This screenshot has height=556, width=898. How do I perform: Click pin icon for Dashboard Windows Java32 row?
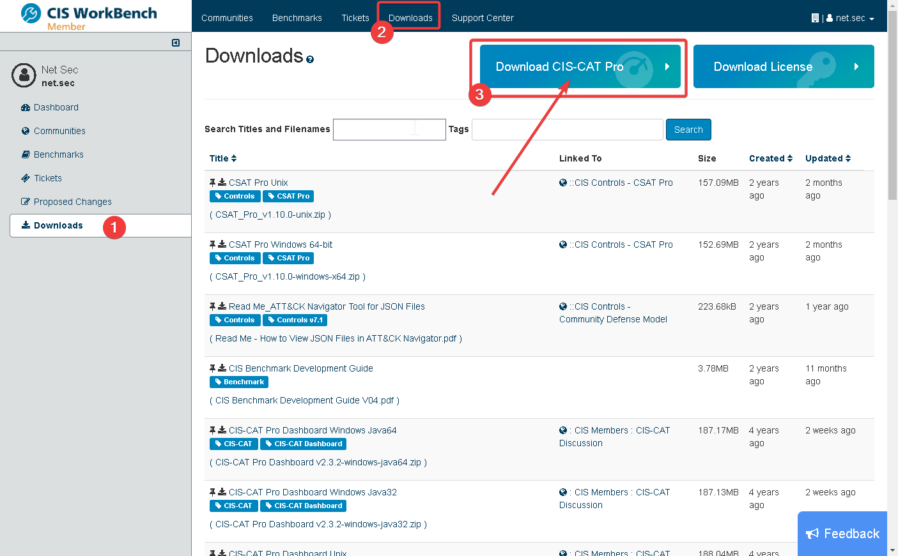pos(213,492)
